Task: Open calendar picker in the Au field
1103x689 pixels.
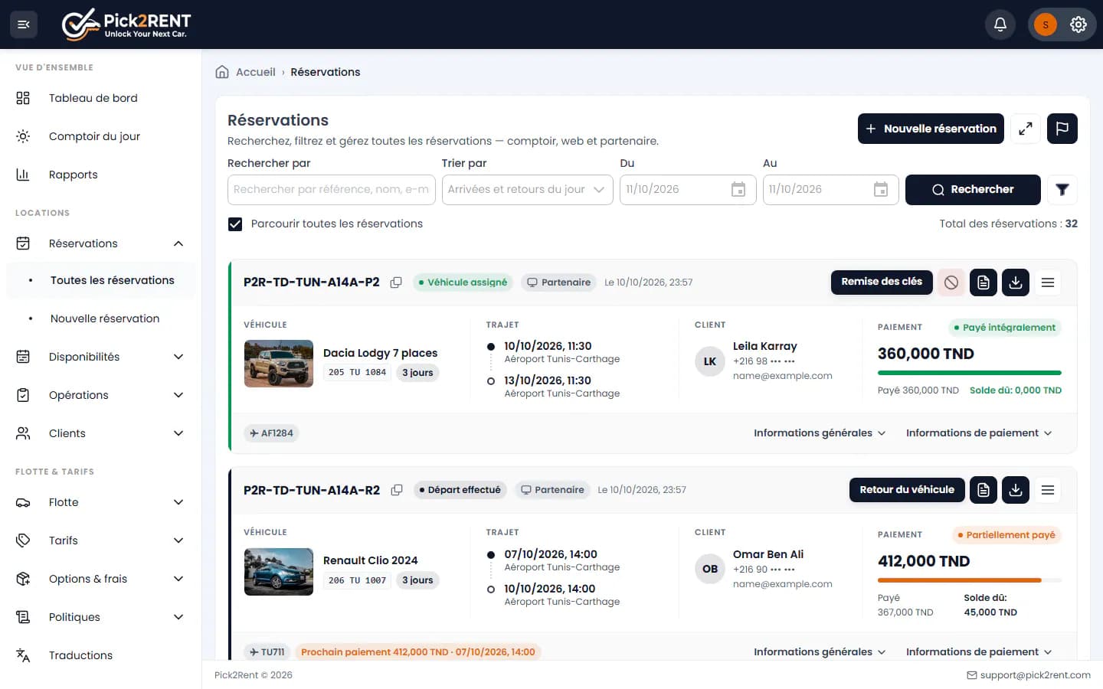Action: (881, 190)
